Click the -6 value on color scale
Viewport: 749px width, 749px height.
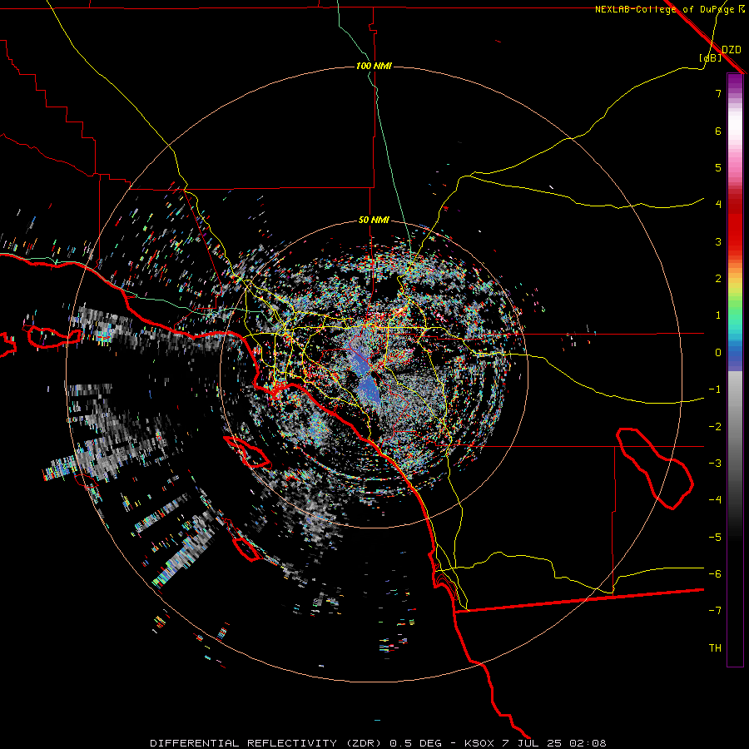(x=715, y=574)
